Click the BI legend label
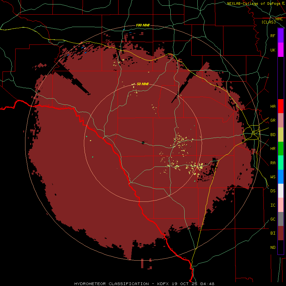This screenshot has height=286, width=286. pyautogui.click(x=273, y=233)
